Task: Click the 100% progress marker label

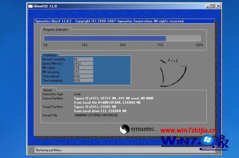Action: coord(199,45)
